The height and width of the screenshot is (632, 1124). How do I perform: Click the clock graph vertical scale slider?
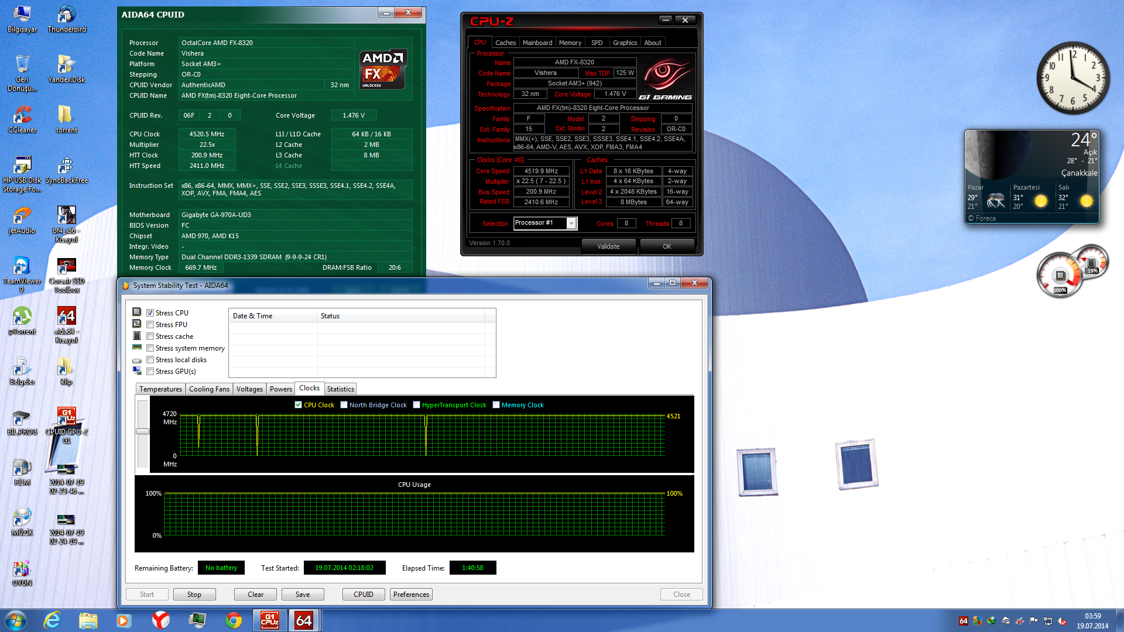click(x=142, y=431)
